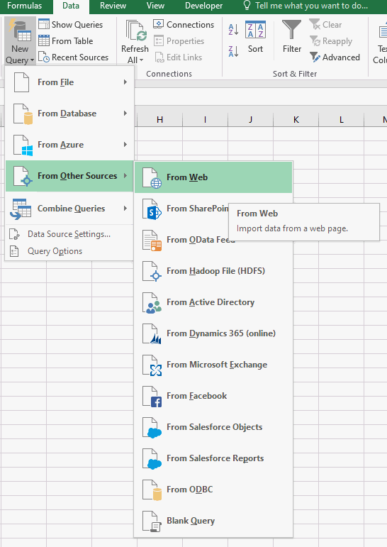The height and width of the screenshot is (547, 387).
Task: Expand the From Azure submenu
Action: pyautogui.click(x=69, y=145)
